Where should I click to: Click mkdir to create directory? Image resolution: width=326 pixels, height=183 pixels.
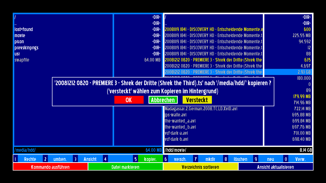tap(210, 159)
